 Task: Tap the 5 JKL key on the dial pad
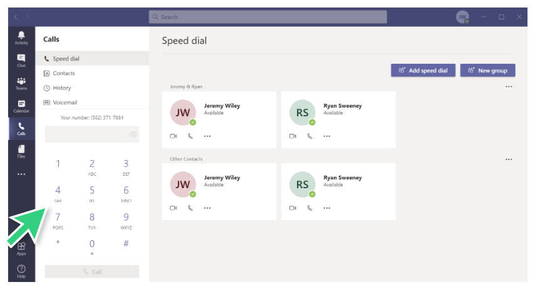[x=92, y=194]
